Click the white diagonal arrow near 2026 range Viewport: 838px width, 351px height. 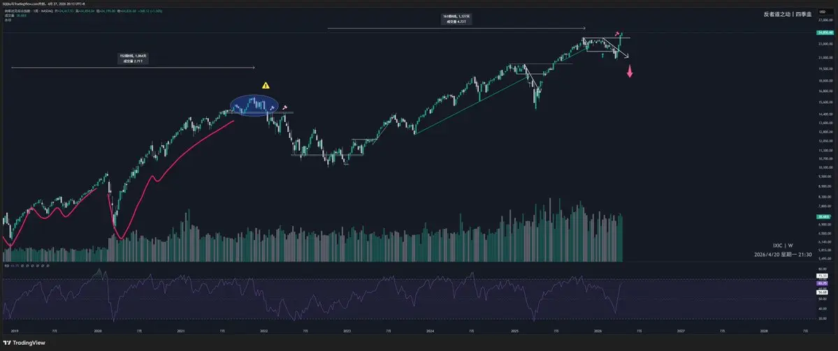616,47
